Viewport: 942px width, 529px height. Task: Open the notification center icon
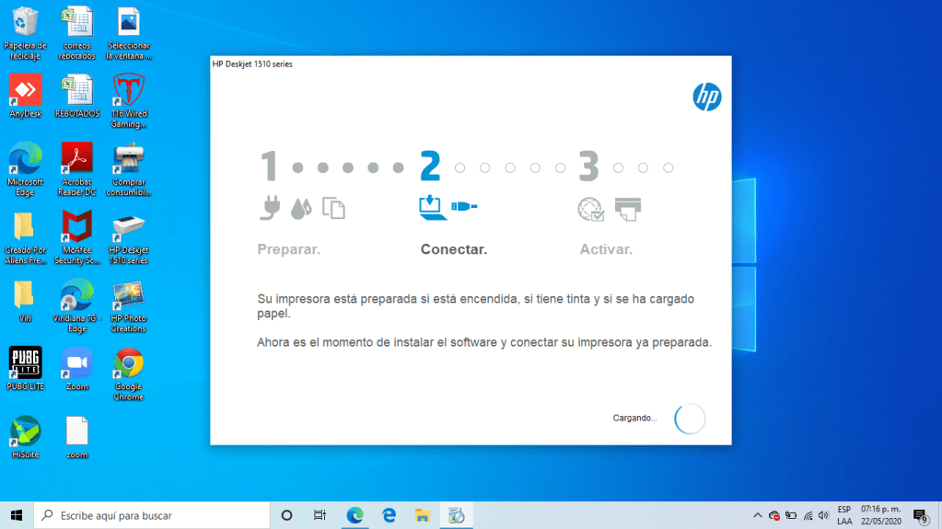pyautogui.click(x=921, y=516)
